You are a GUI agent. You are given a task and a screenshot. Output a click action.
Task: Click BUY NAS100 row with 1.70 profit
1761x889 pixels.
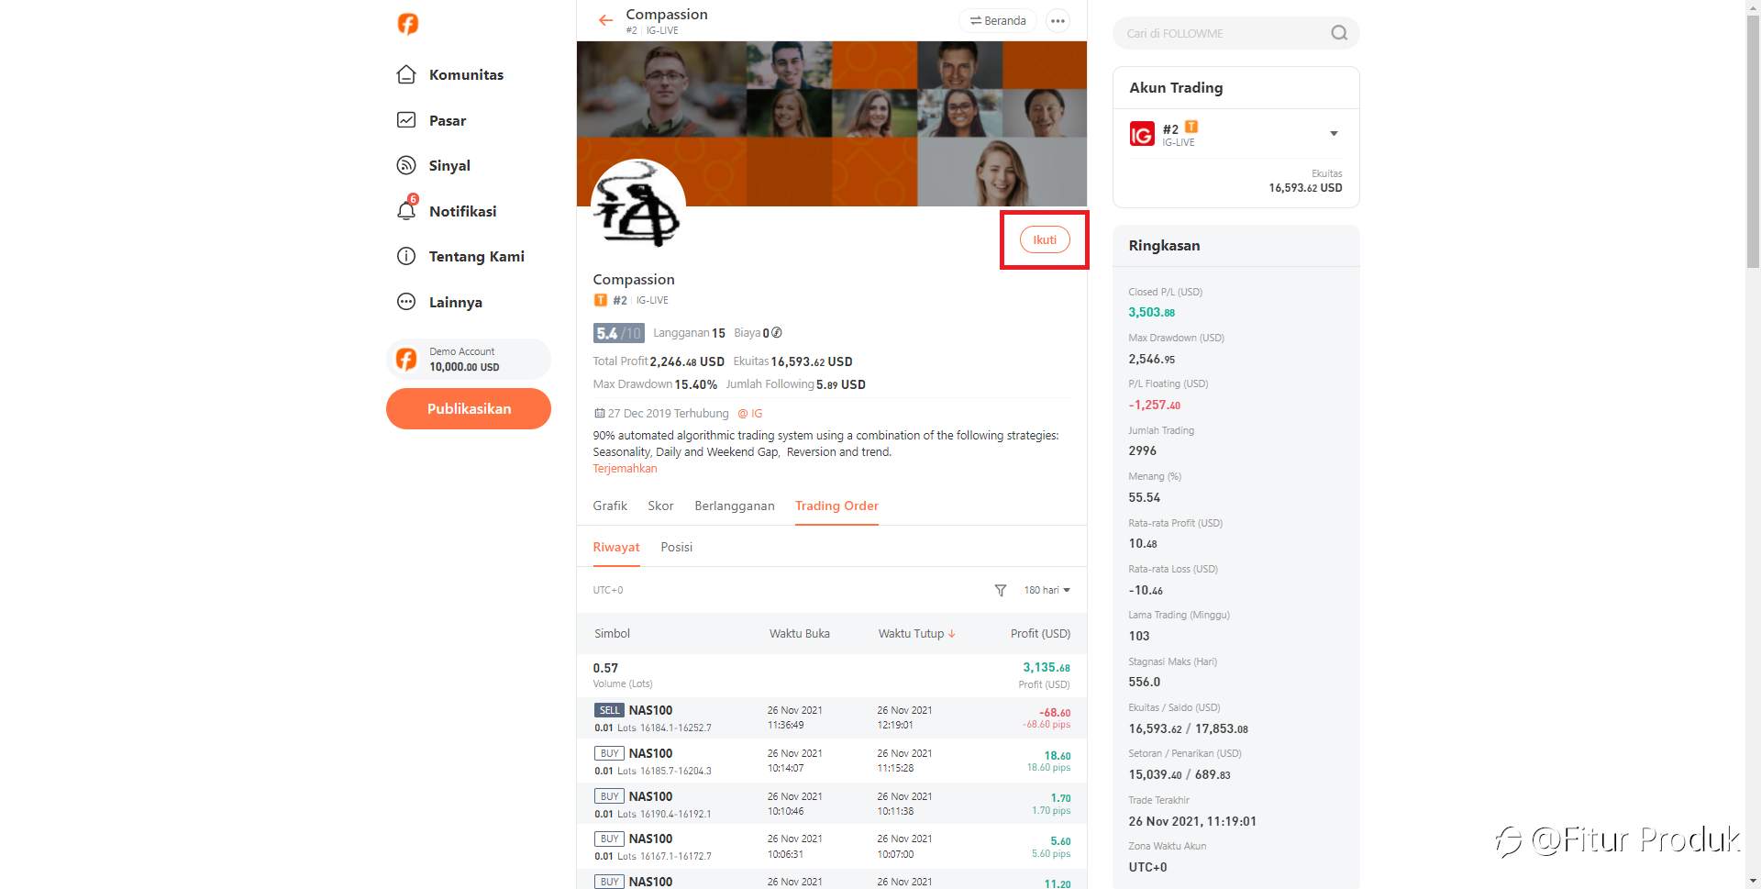832,805
